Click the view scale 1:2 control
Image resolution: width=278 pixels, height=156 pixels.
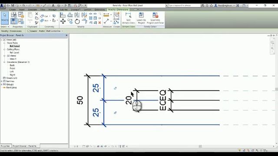(x=76, y=146)
